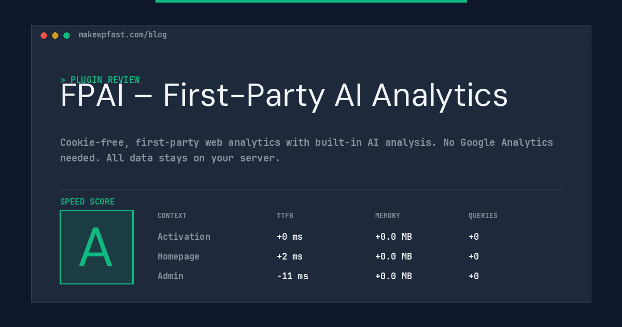Click the TTFB column header
Viewport: 622px width, 327px height.
tap(285, 216)
